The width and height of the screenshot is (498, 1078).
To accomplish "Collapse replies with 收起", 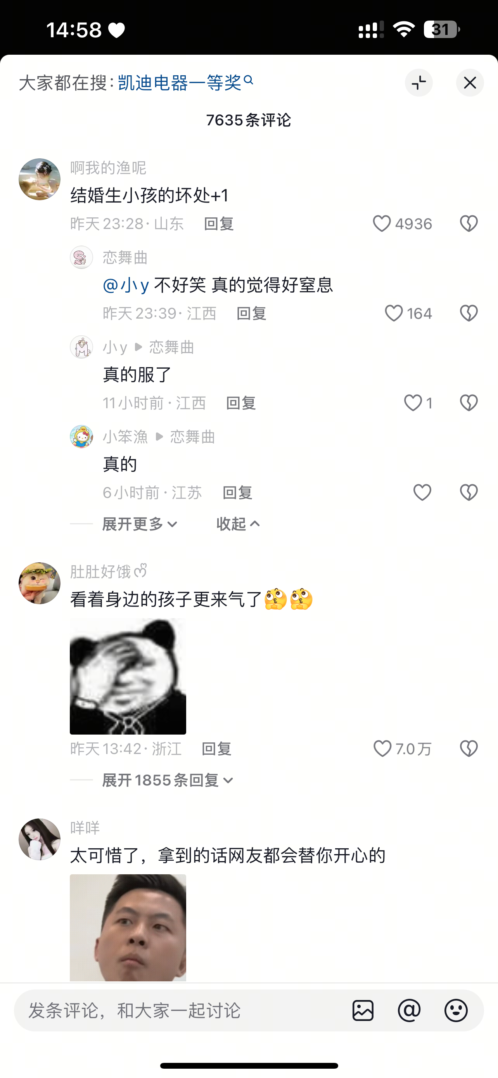I will point(239,524).
